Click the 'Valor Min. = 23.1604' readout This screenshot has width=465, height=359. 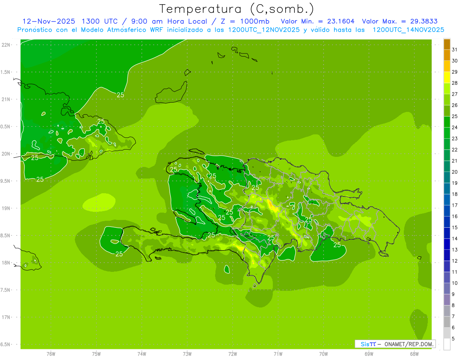(318, 21)
